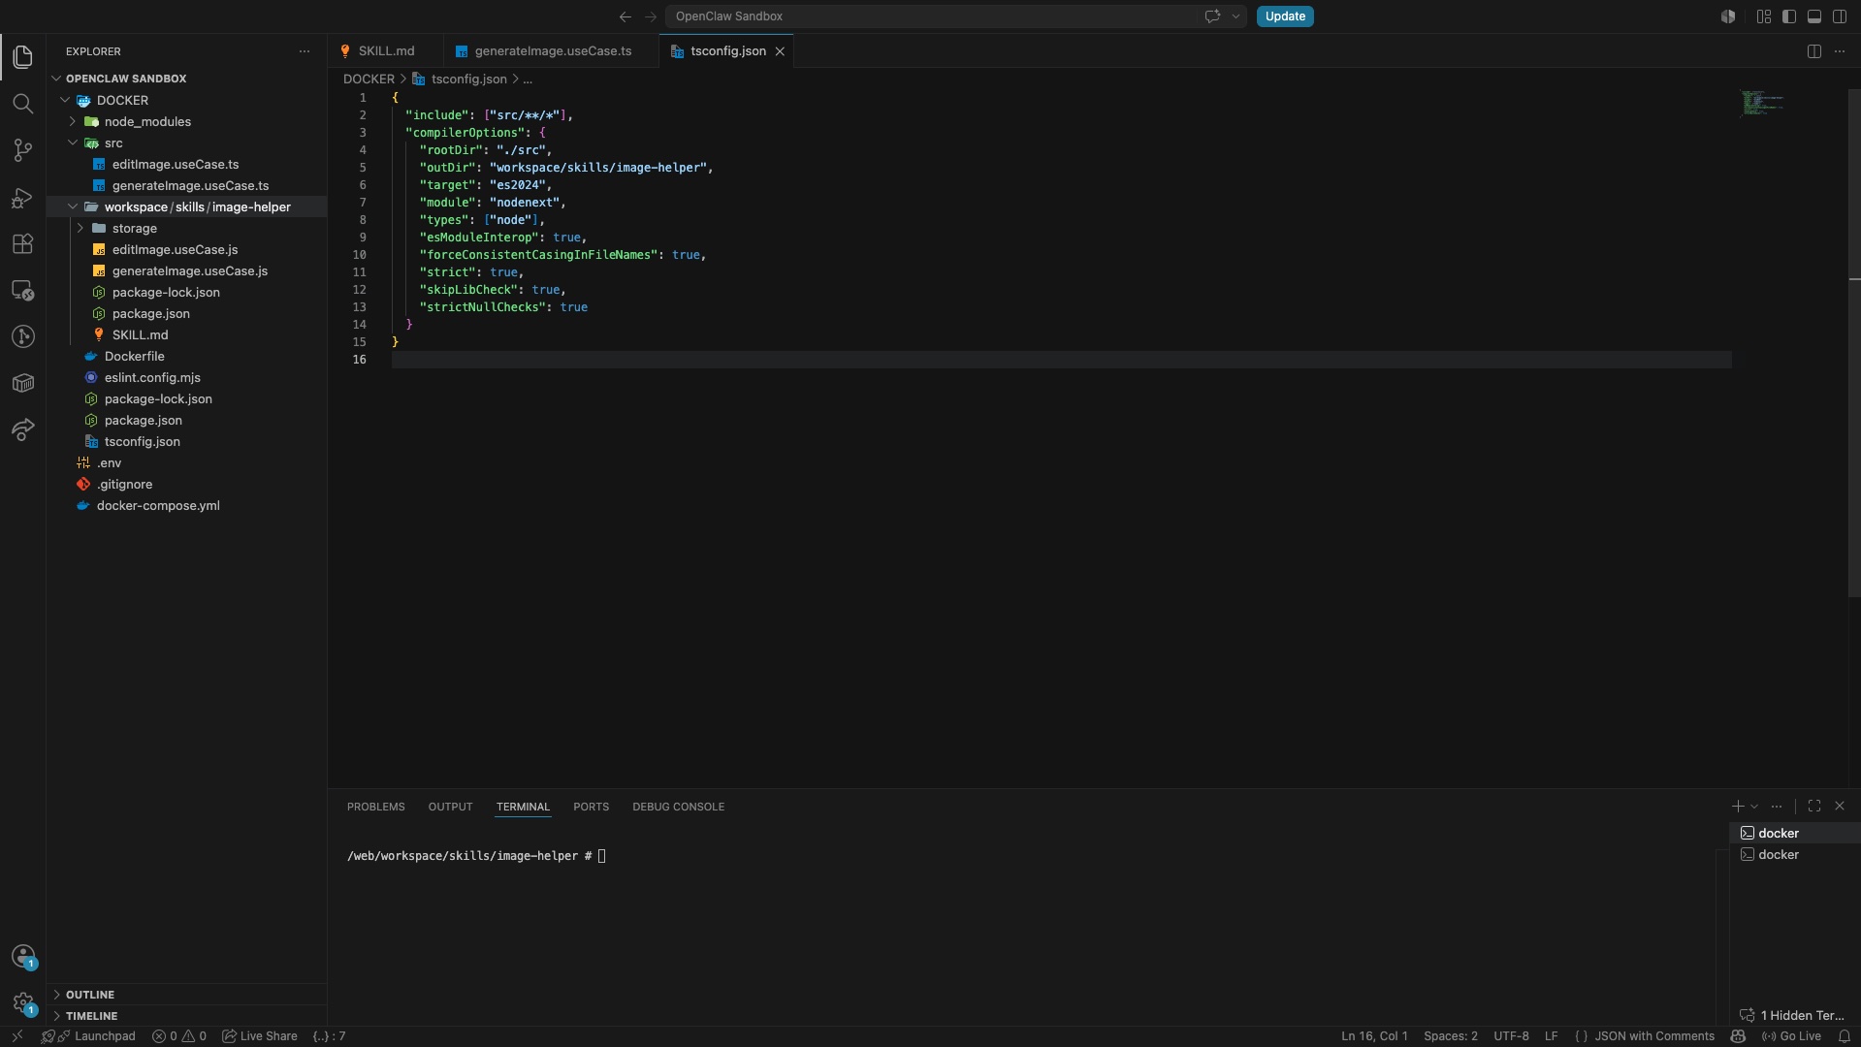
Task: Click the DOCKER breadcrumb segment
Action: point(369,79)
